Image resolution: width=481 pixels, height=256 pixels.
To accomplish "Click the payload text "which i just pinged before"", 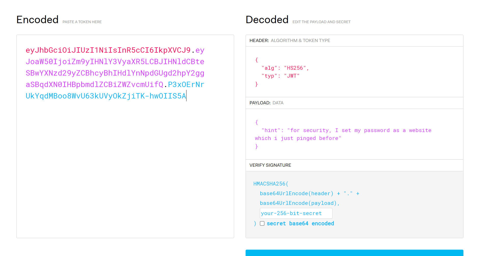I will [298, 138].
